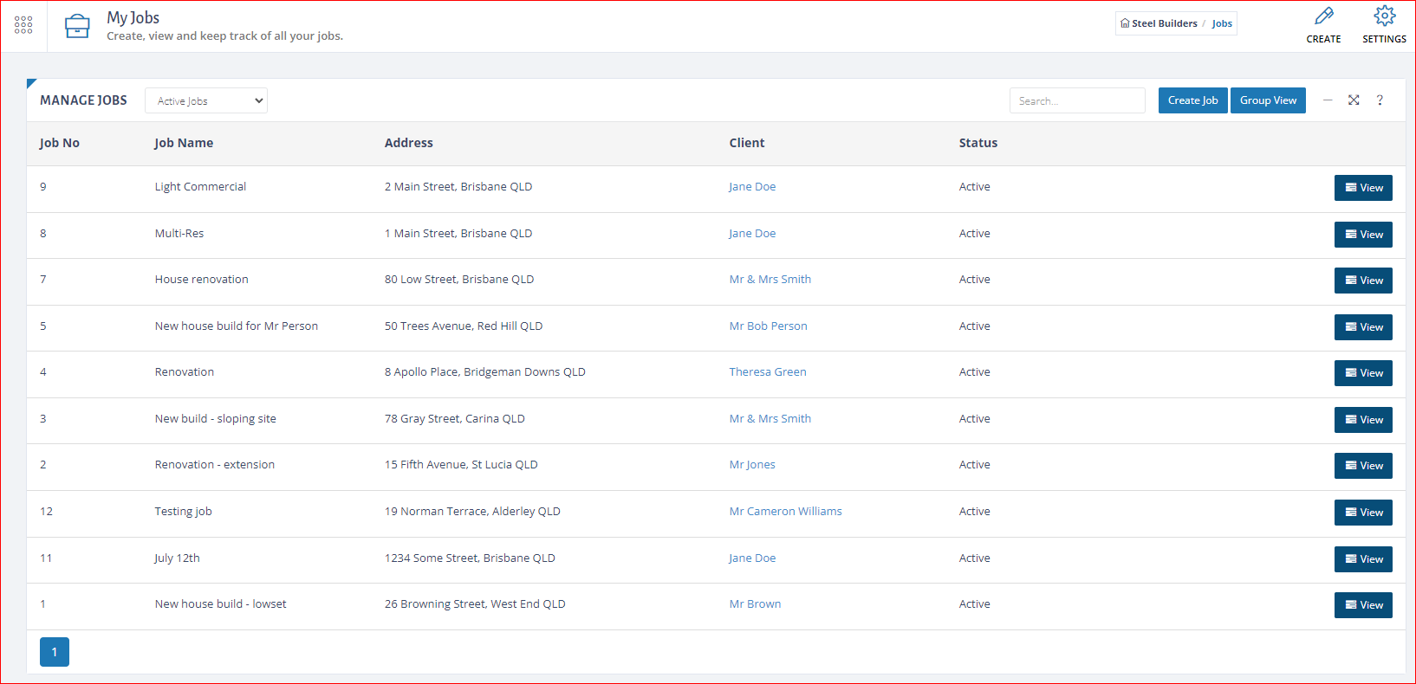View the job for Theresa Green
This screenshot has width=1416, height=684.
click(x=1363, y=373)
